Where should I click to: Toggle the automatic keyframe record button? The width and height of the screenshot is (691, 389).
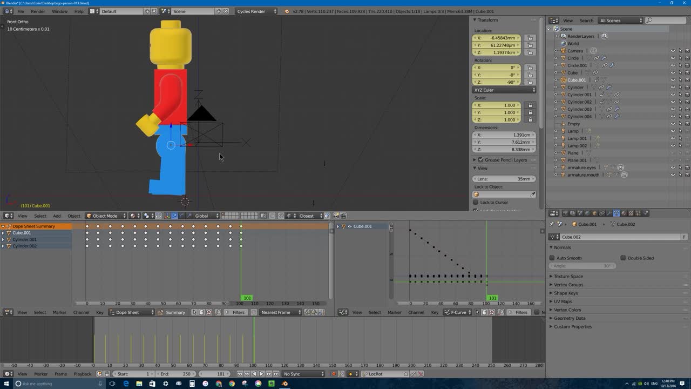click(334, 374)
